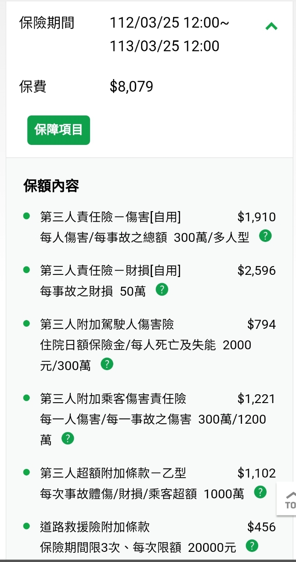The image size is (296, 562).
Task: Open help icon for 超額附加條款 1000萬
Action: pyautogui.click(x=260, y=492)
